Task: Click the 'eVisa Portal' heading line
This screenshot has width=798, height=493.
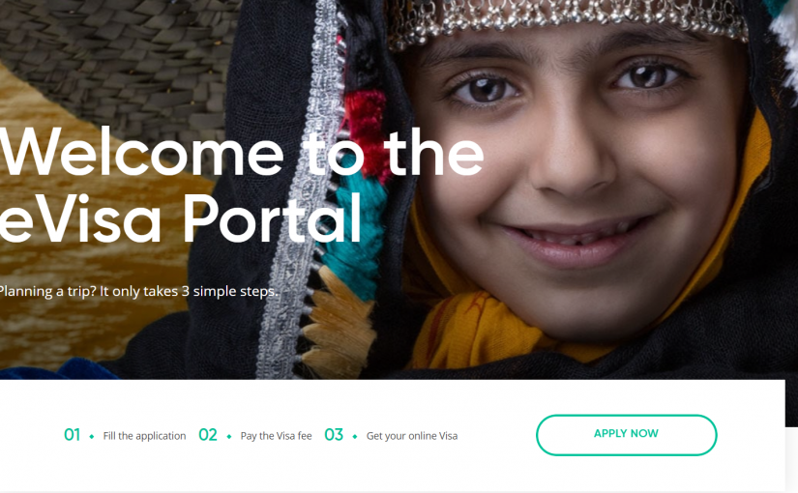Action: coord(181,218)
